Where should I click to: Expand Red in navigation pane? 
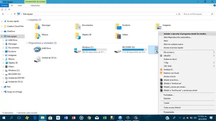point(2,87)
